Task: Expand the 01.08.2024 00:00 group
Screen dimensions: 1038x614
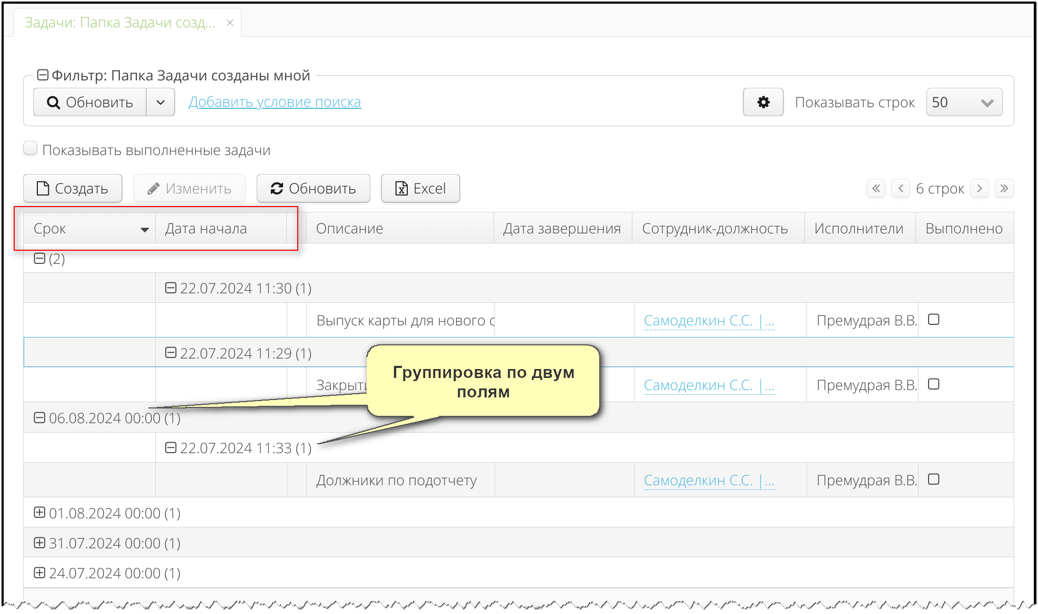Action: 39,513
